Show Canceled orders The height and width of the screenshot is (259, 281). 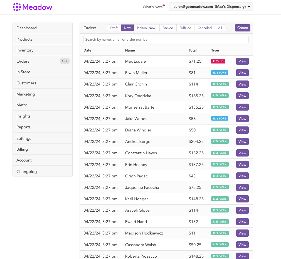[204, 28]
